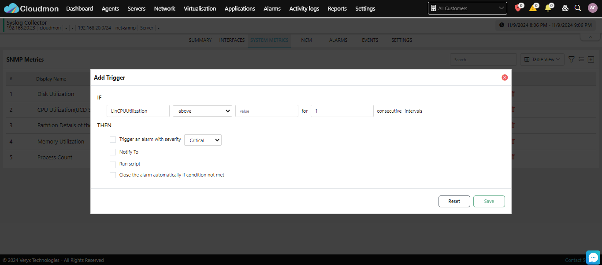Open the Applications menu

[240, 8]
